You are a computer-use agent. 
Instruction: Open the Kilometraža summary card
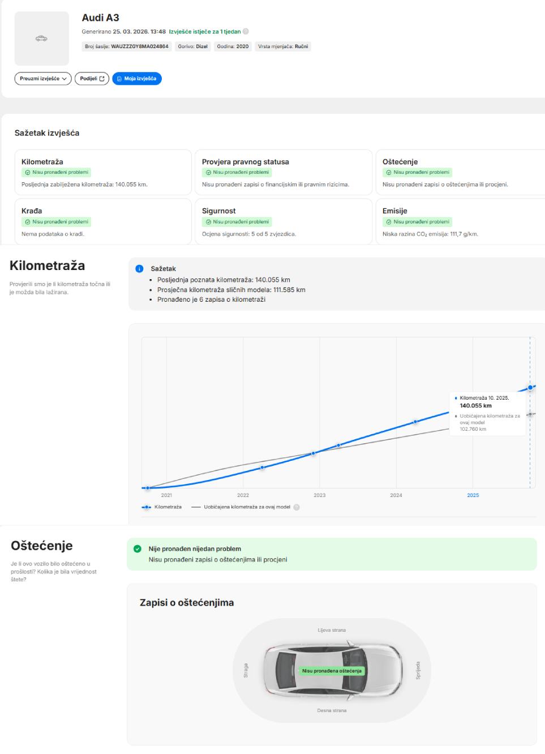pos(102,173)
